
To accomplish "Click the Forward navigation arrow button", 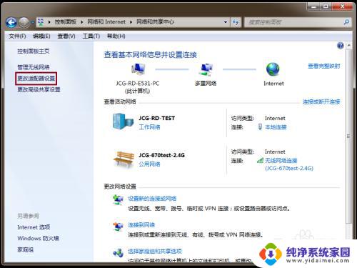I will (24, 22).
